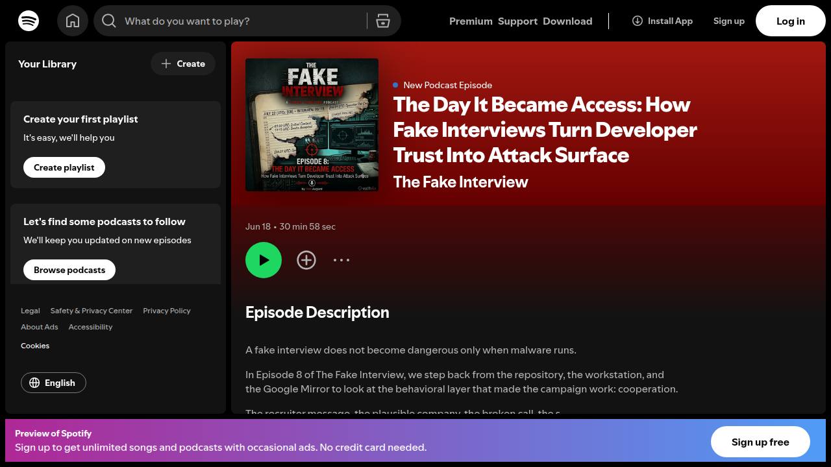Click description line 'A fake interview does not become dangerous'
The height and width of the screenshot is (467, 831).
(411, 350)
